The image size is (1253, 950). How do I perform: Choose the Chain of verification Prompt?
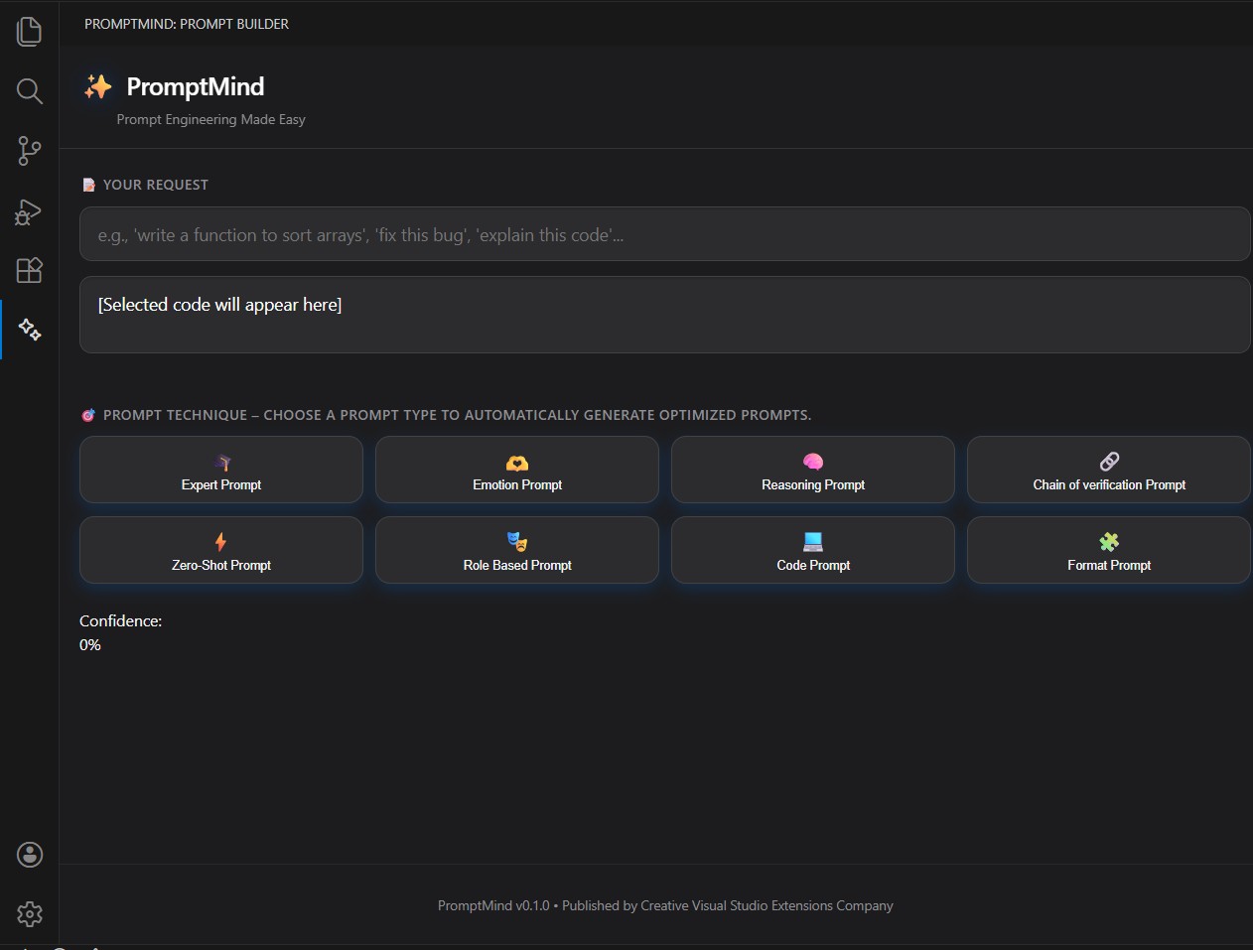pyautogui.click(x=1108, y=470)
